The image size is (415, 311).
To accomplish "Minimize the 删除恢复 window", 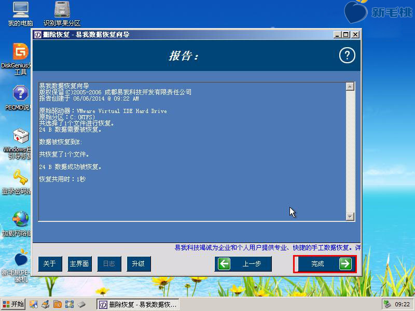I will (337, 35).
